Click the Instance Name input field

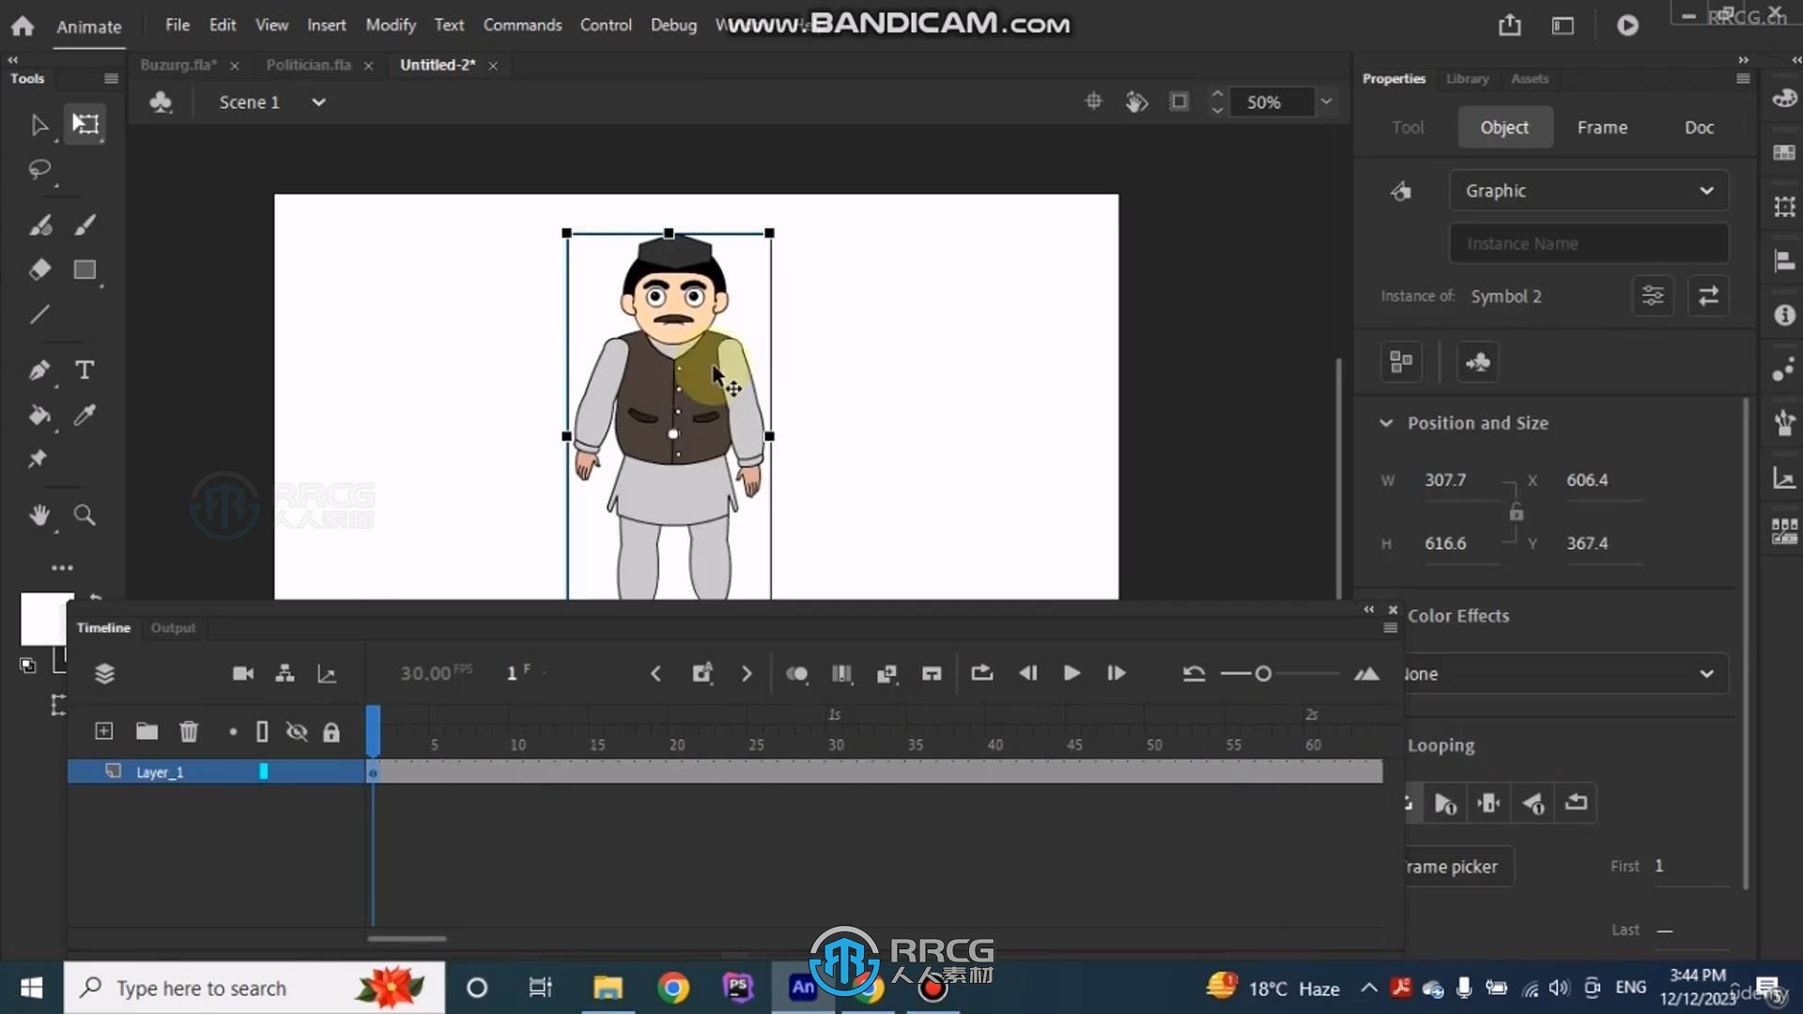pos(1588,242)
